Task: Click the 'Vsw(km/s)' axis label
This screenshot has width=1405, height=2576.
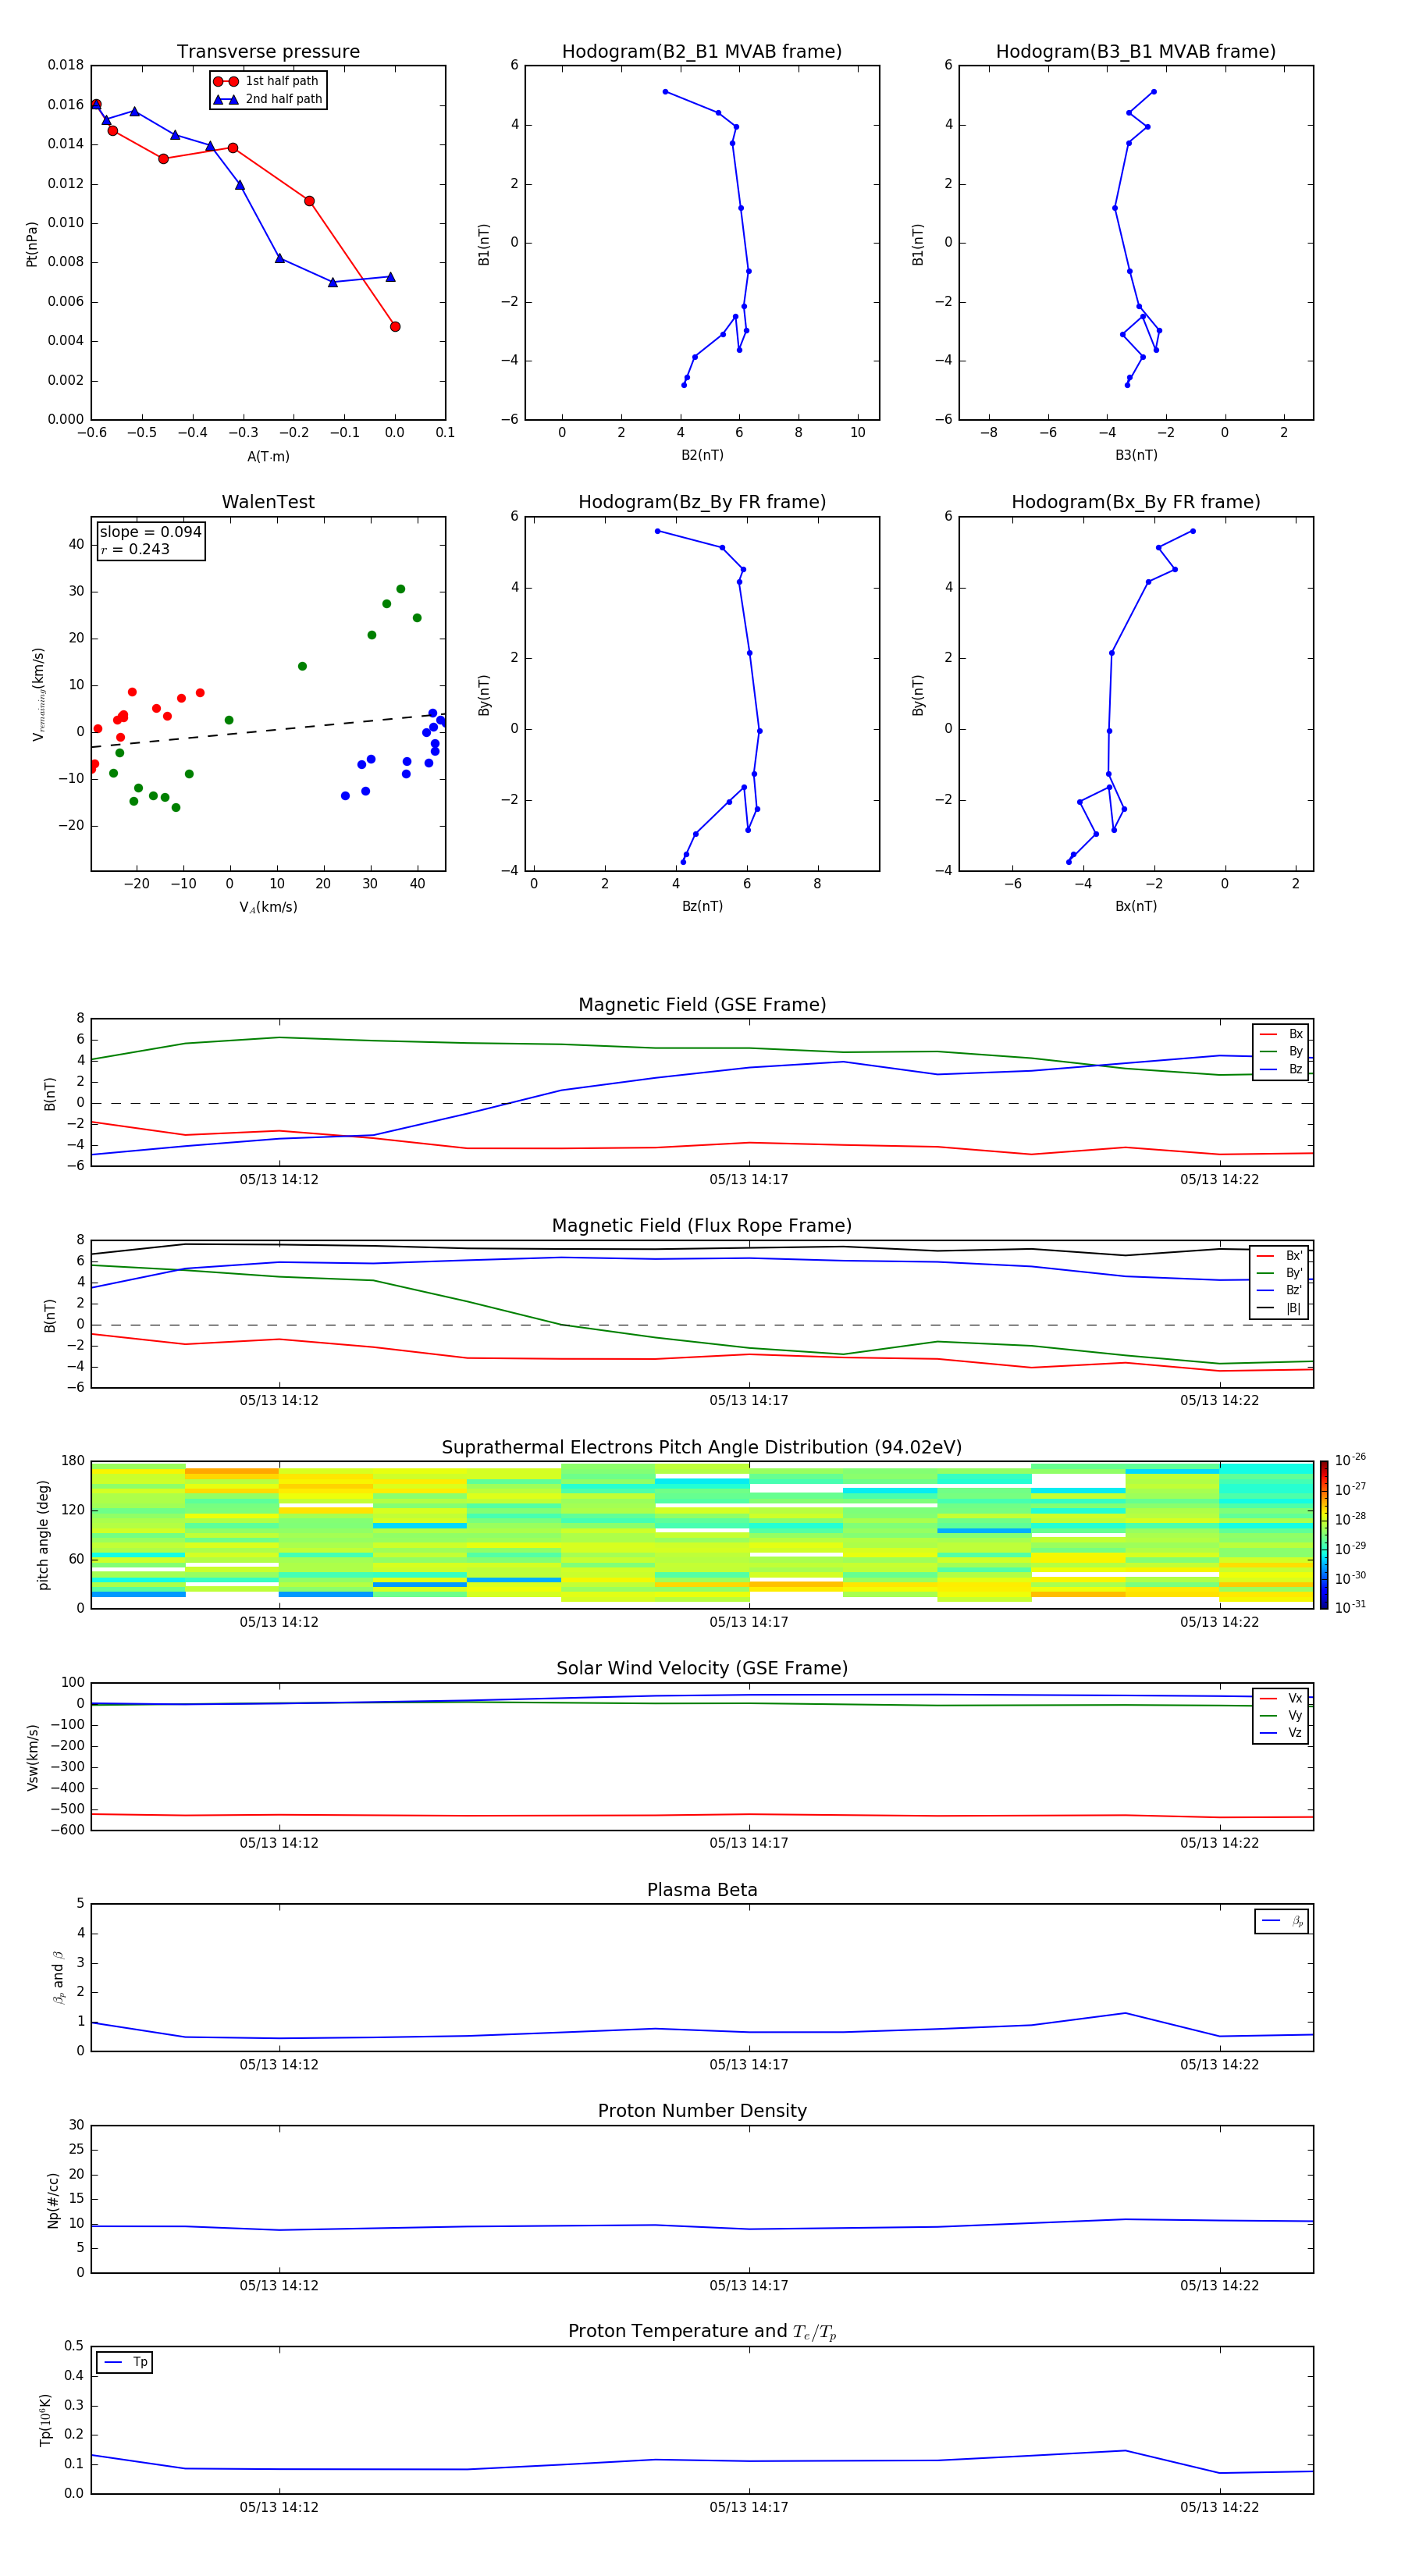Action: [32, 1756]
